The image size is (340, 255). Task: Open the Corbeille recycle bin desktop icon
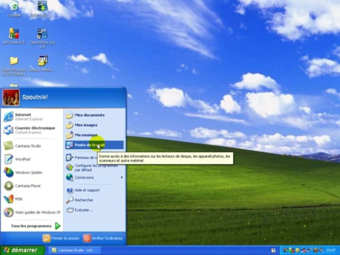[14, 8]
